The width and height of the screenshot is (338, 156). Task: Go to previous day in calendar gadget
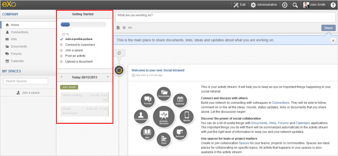click(61, 77)
